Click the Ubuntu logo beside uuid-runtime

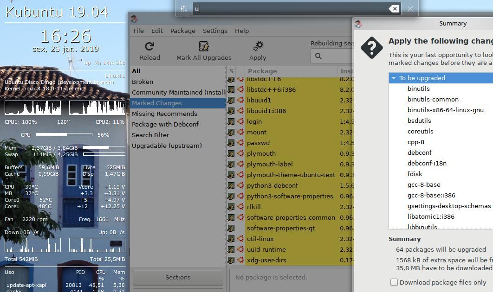[240, 250]
